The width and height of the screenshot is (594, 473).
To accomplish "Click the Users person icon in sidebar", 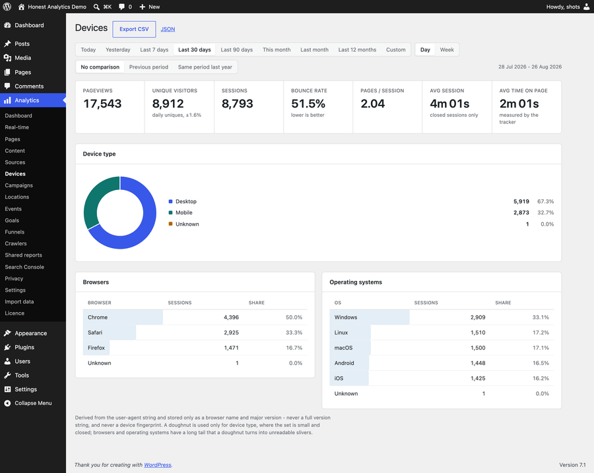I will coord(7,361).
